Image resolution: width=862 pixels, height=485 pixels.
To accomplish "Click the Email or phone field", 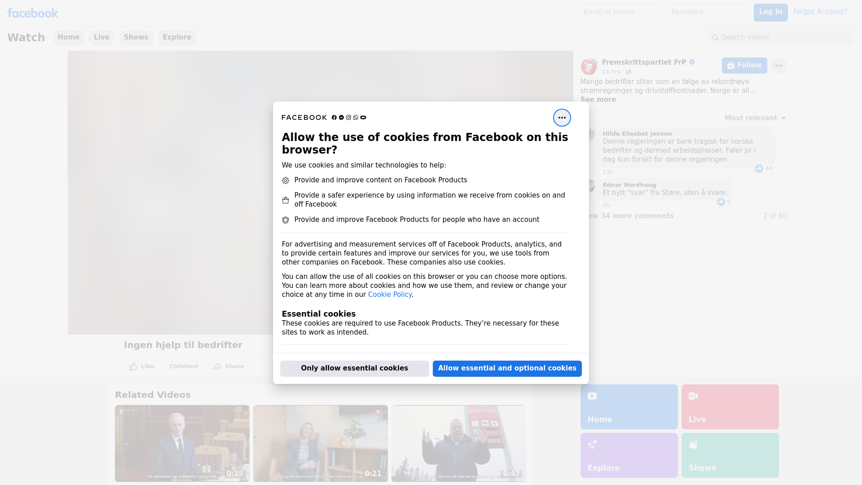I will (620, 13).
